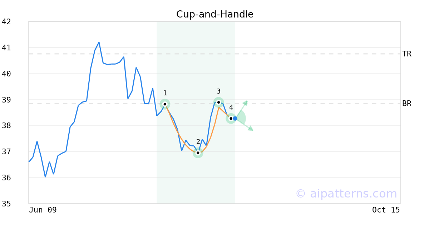Click pattern point marker 2 at cup bottom
429x225 pixels.
[x=198, y=153]
